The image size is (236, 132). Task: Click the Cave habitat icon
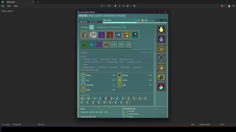pyautogui.click(x=120, y=80)
